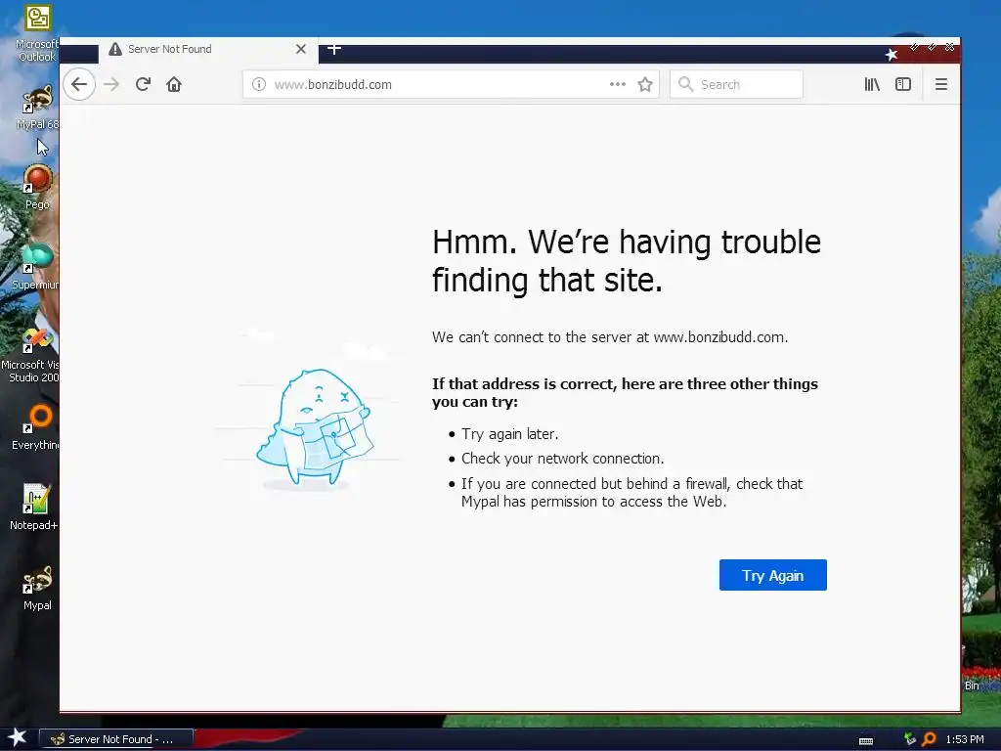Open page actions three-dots menu

pyautogui.click(x=618, y=84)
